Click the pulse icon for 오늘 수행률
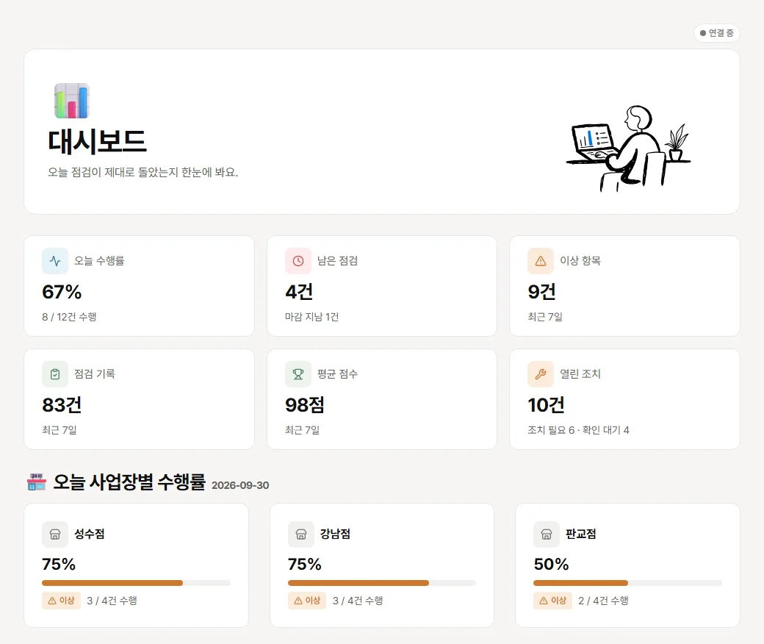This screenshot has width=764, height=644. (x=55, y=261)
